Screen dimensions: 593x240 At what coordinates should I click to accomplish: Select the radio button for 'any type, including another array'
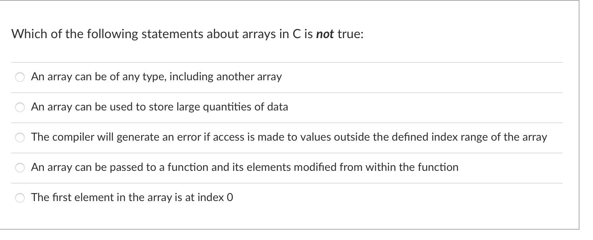pos(20,77)
